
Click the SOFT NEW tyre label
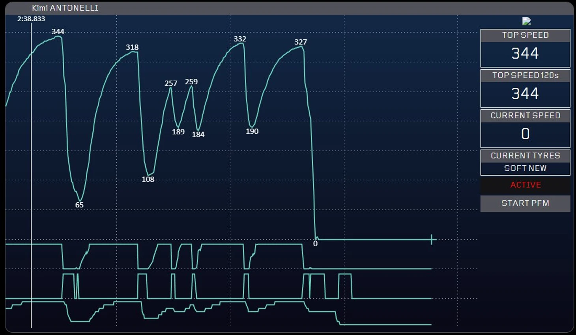coord(525,168)
